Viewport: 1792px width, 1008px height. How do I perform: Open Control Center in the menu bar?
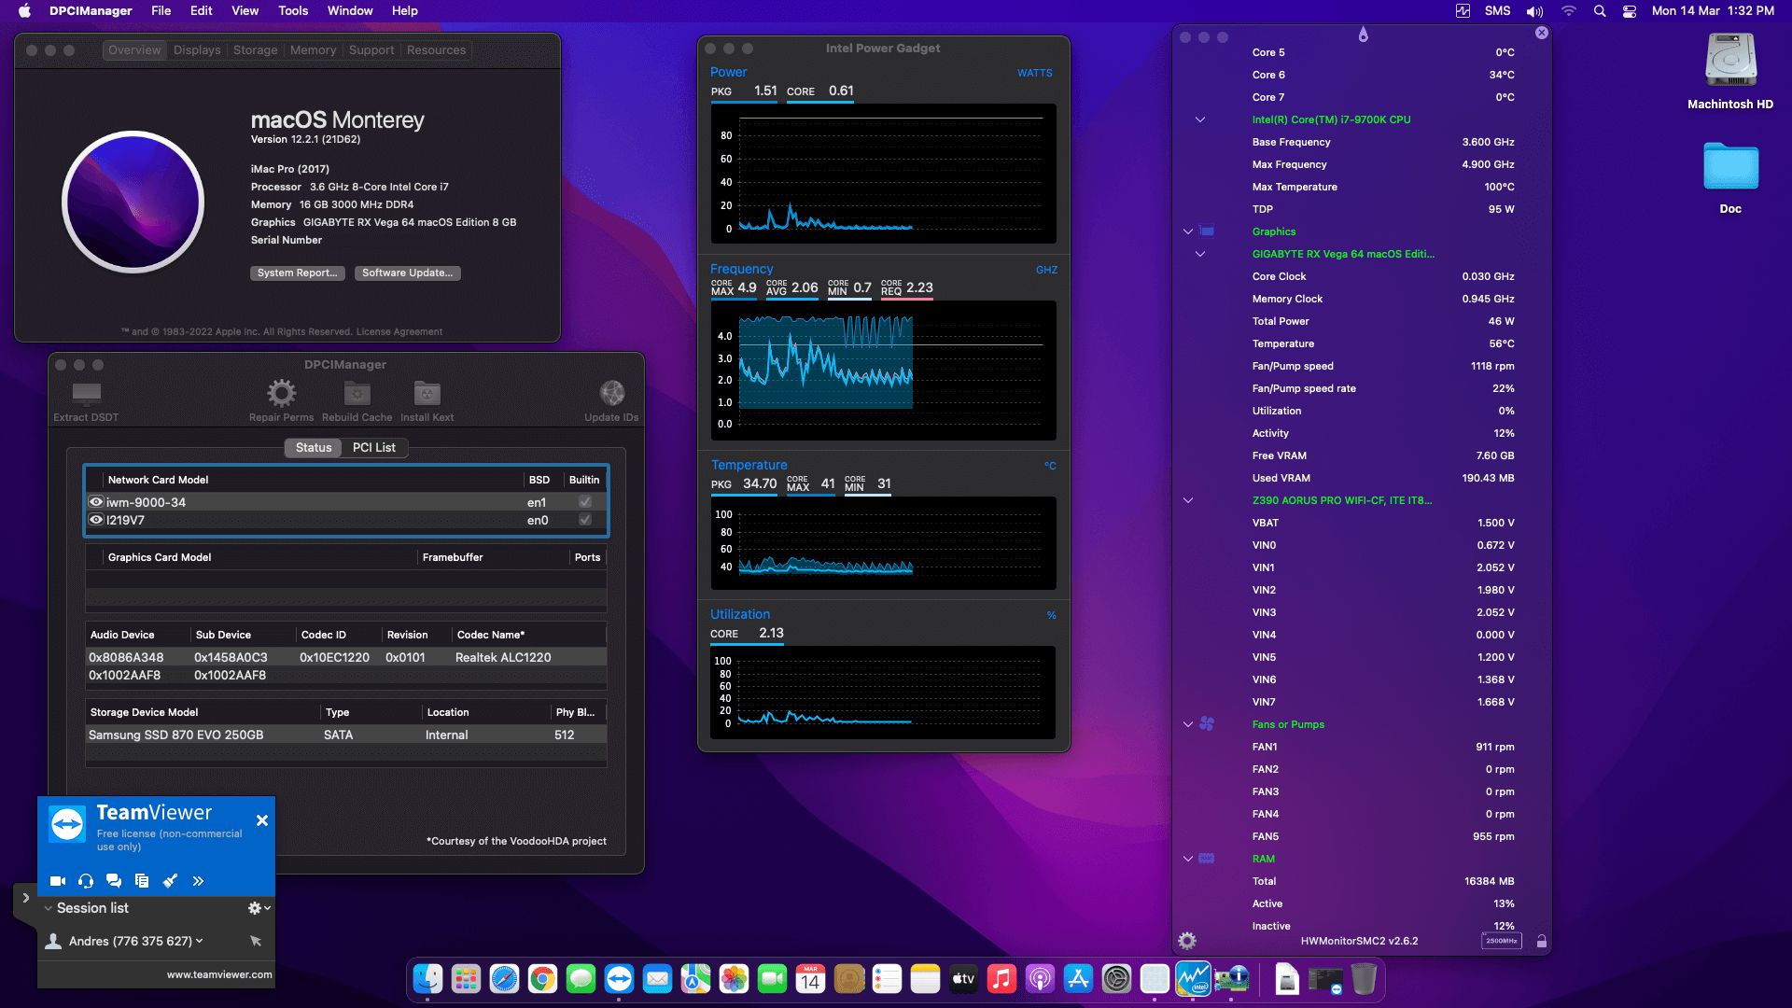[1630, 11]
